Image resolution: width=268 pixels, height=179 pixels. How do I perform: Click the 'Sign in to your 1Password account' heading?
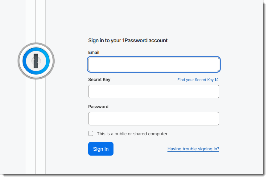click(128, 40)
